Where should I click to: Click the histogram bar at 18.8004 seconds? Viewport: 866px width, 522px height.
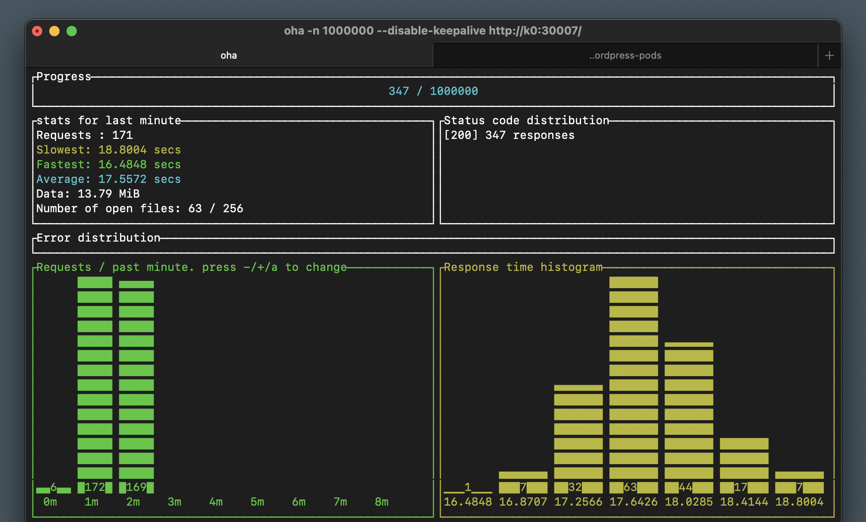pyautogui.click(x=800, y=482)
